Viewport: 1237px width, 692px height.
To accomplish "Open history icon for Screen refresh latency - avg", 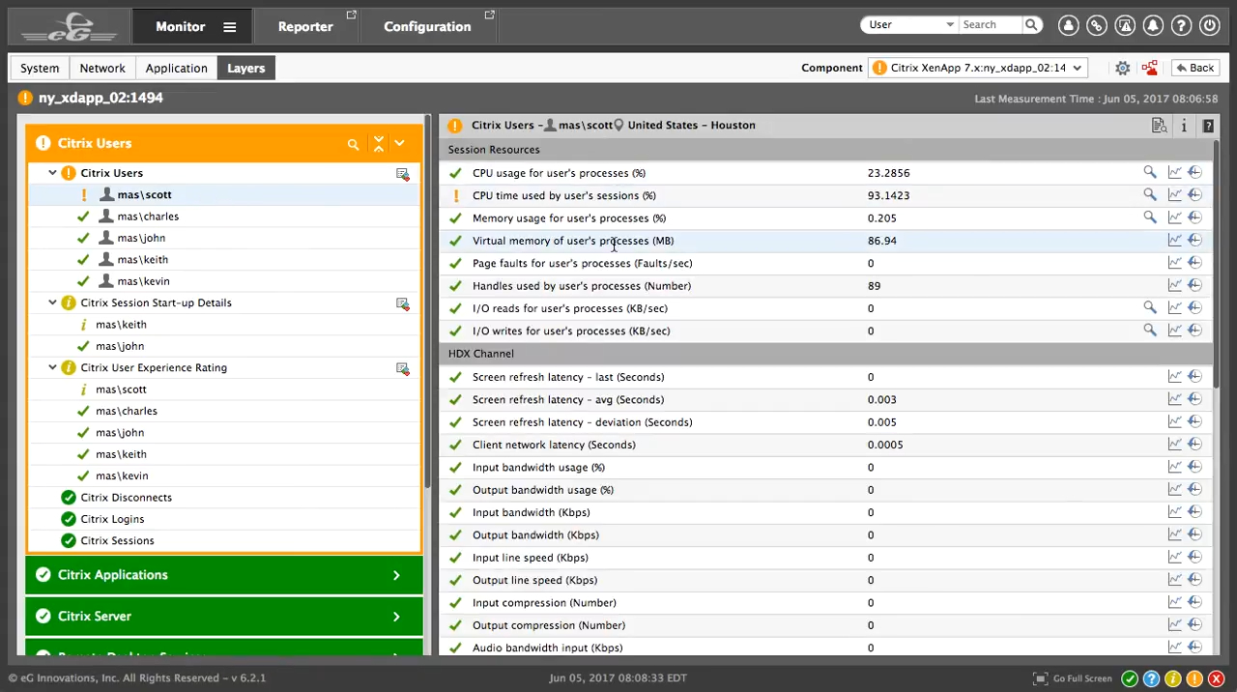I will (x=1194, y=398).
